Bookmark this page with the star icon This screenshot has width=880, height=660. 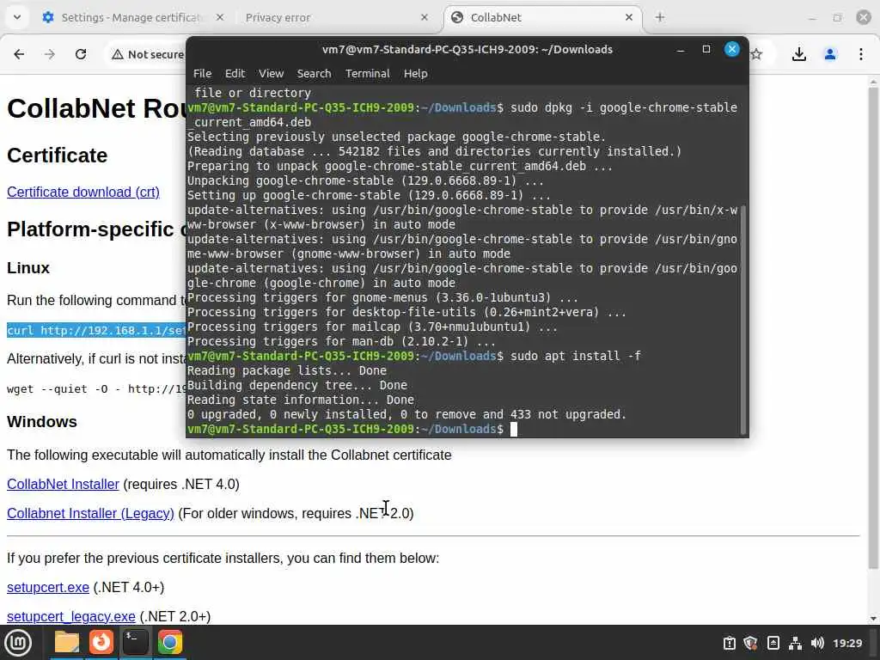click(756, 54)
